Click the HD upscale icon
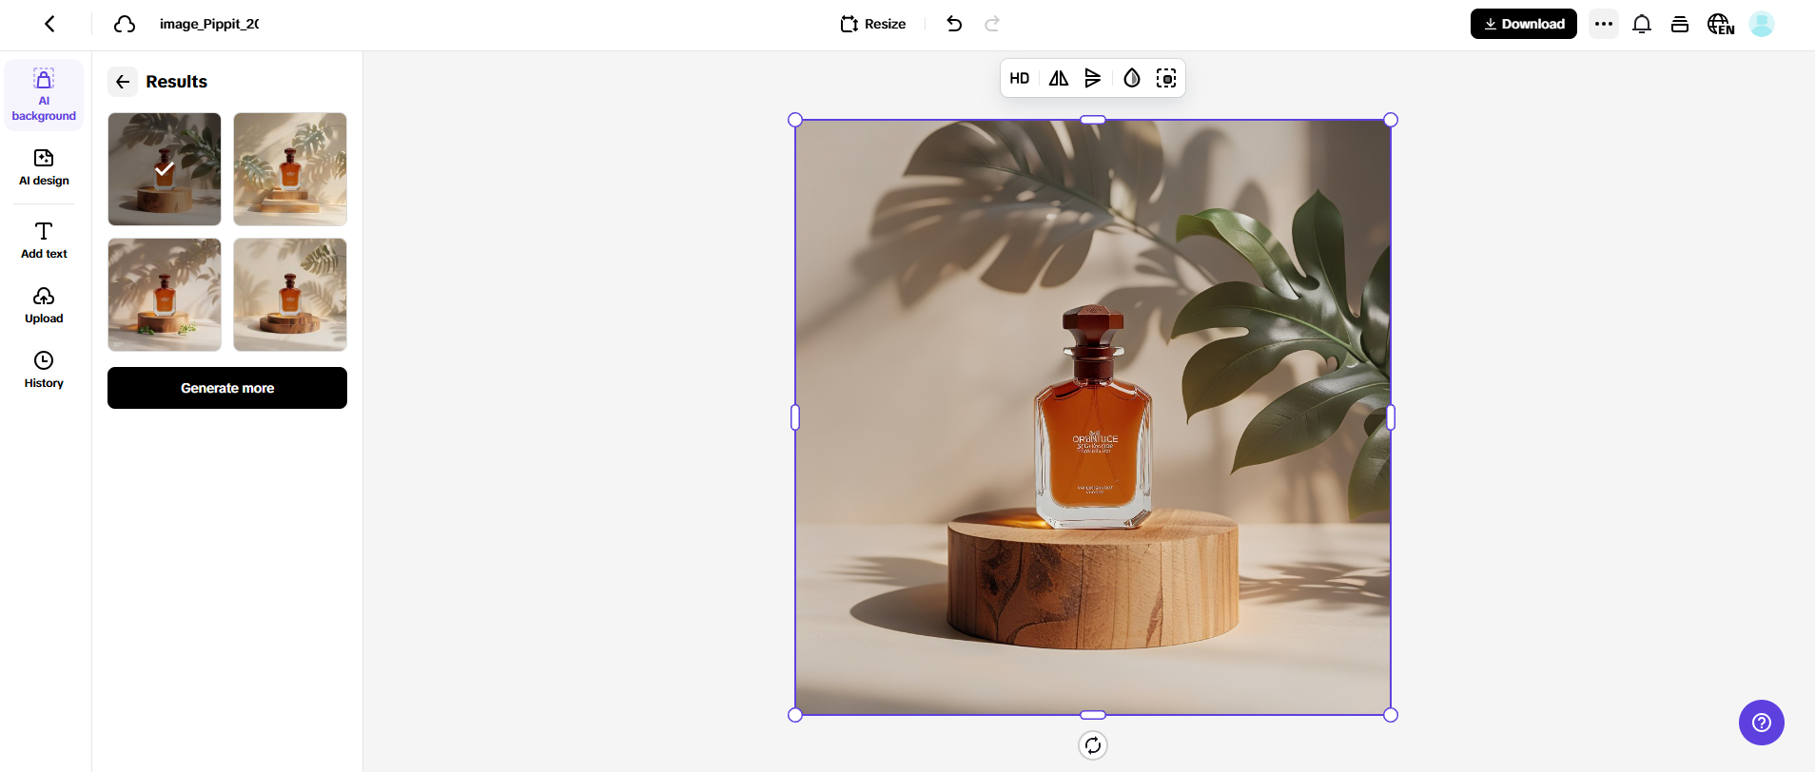This screenshot has height=772, width=1815. point(1019,78)
